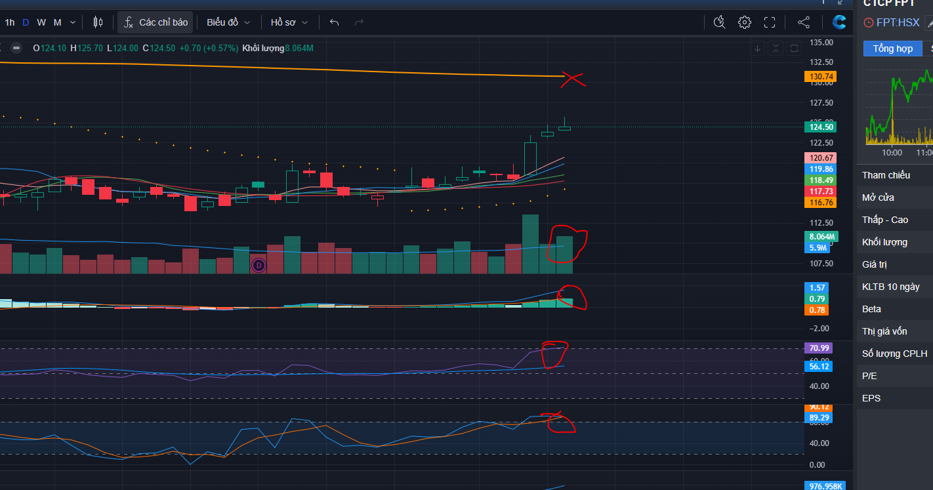Click the Mở cửa row
The width and height of the screenshot is (933, 490).
(x=895, y=197)
